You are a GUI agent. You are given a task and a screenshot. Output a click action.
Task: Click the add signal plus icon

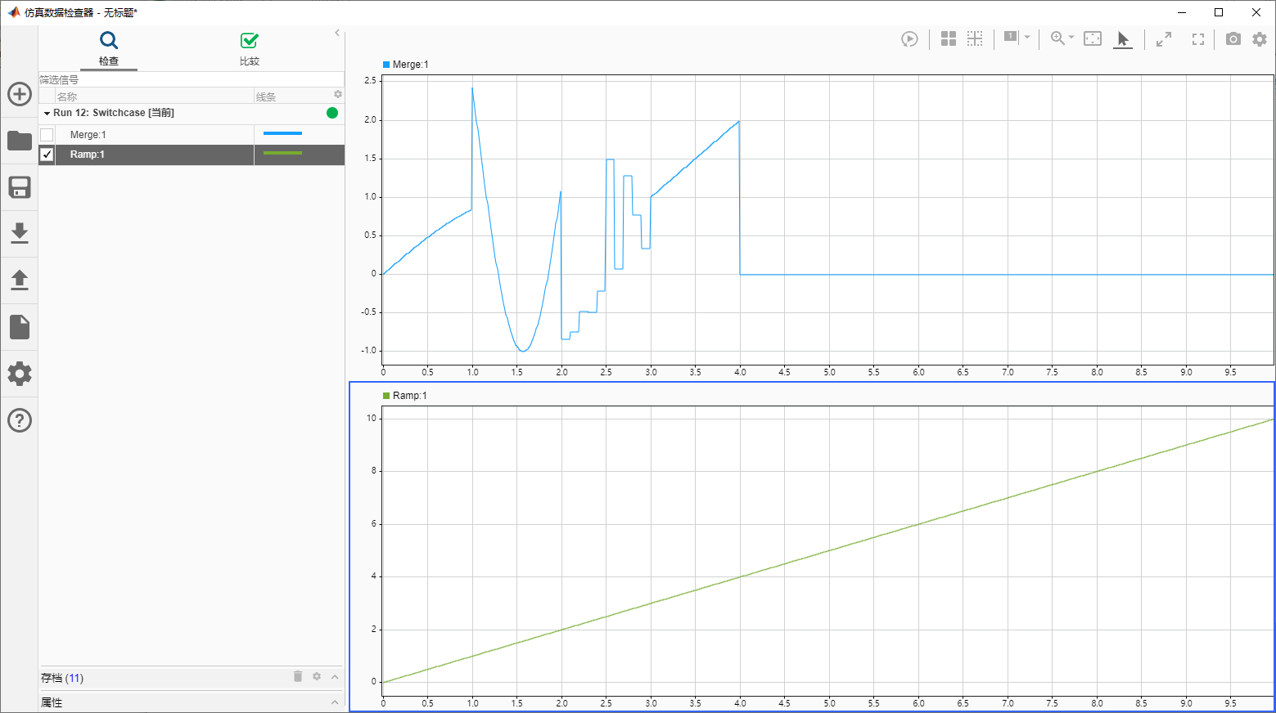(19, 94)
